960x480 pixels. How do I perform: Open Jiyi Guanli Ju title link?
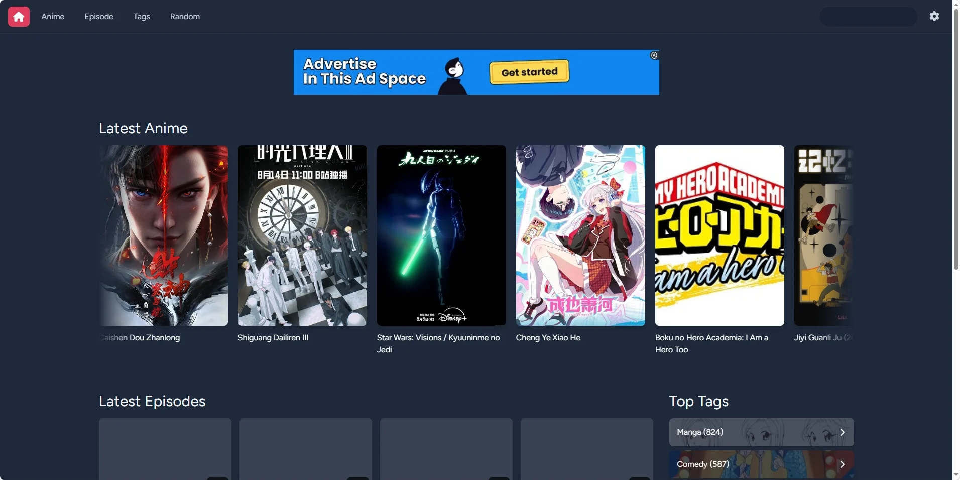[823, 338]
